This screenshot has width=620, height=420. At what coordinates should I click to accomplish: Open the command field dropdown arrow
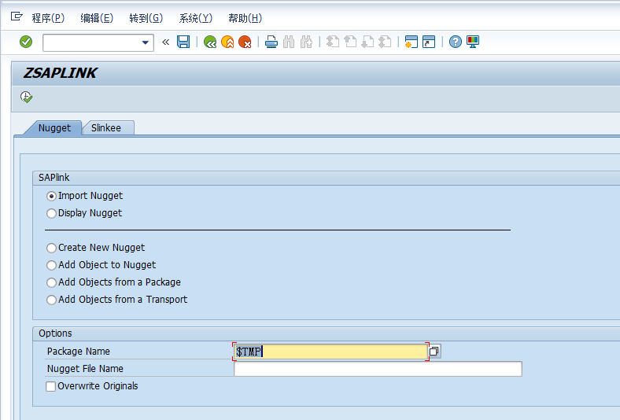pos(145,42)
